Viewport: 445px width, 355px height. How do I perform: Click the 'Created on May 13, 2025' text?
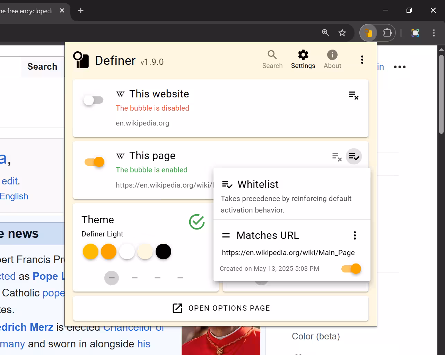click(269, 269)
